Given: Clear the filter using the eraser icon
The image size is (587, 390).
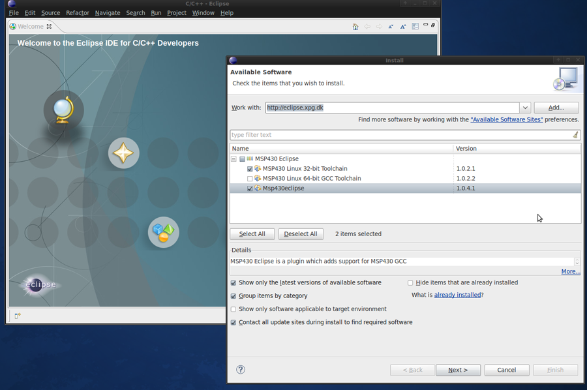Looking at the screenshot, I should click(x=575, y=134).
